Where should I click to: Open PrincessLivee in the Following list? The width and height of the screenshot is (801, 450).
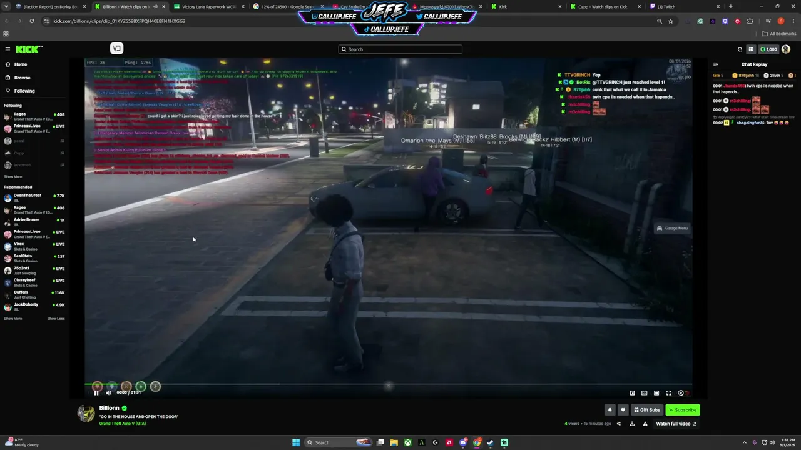[x=34, y=129]
